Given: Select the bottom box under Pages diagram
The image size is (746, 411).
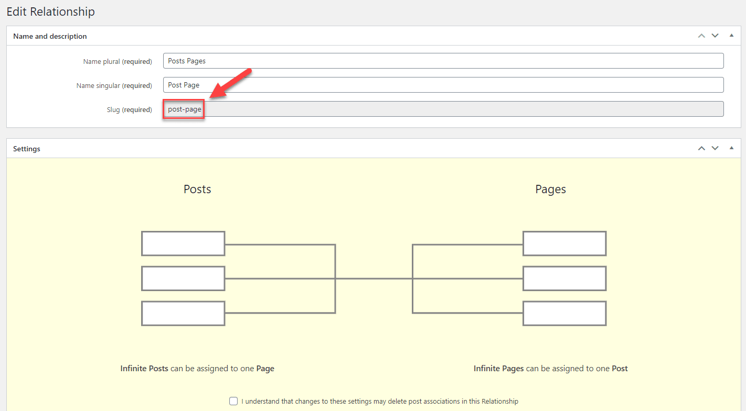Looking at the screenshot, I should 564,313.
